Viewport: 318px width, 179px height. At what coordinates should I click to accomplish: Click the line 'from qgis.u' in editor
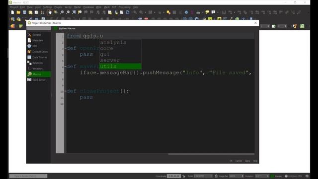coord(85,36)
